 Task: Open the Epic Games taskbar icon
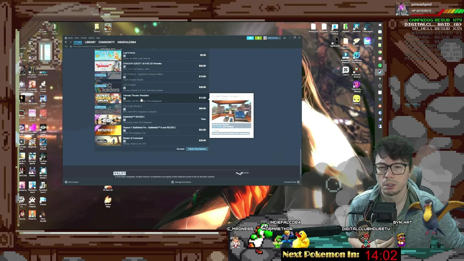[x=380, y=79]
